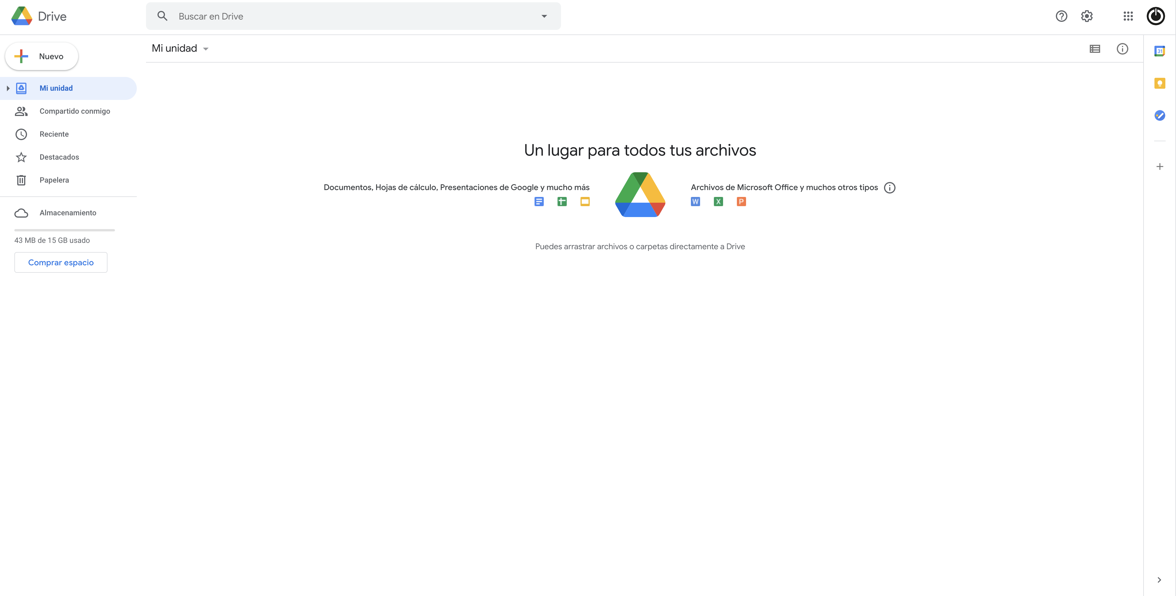Viewport: 1176px width, 596px height.
Task: Click info icon next to Microsoft Office text
Action: point(890,188)
